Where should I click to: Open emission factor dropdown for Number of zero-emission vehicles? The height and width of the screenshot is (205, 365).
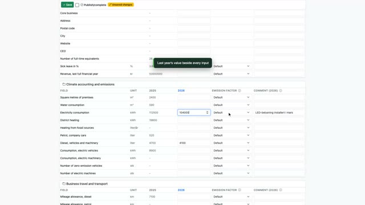232,166
